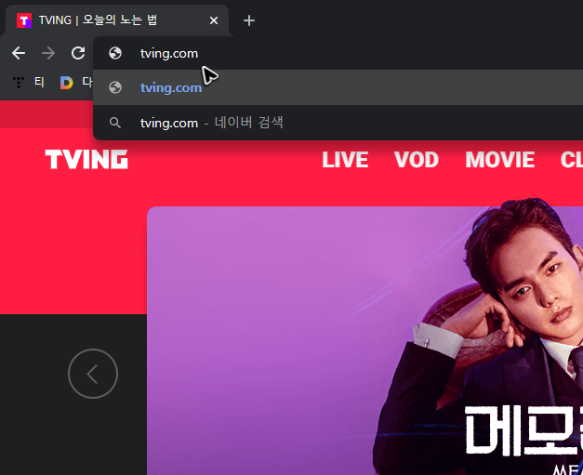Open the purple featured drama banner

click(364, 340)
